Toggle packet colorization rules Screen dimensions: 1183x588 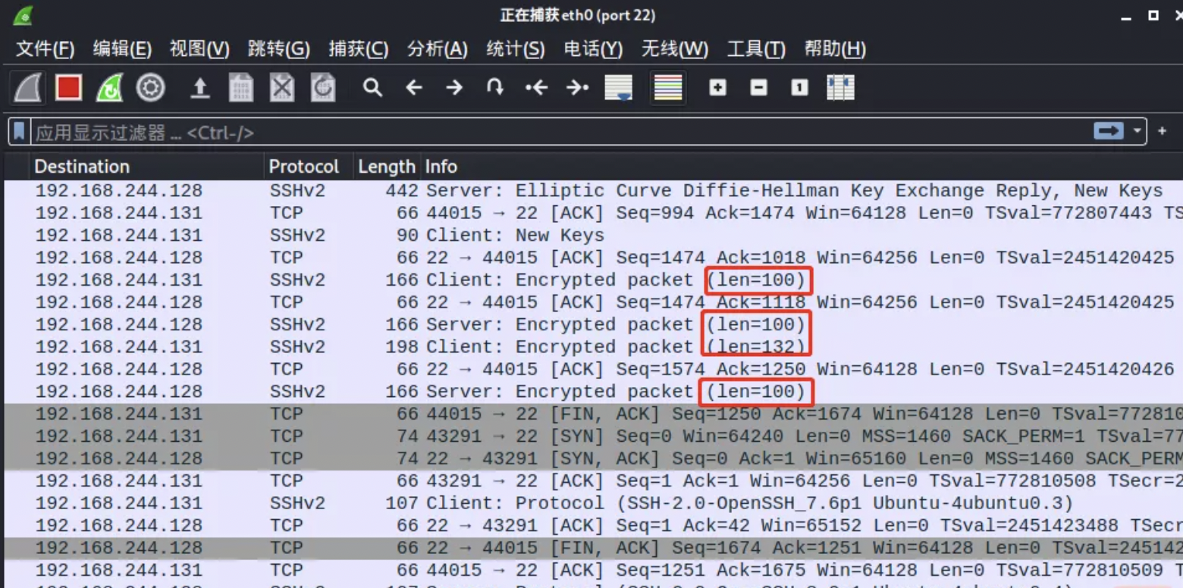pos(668,89)
